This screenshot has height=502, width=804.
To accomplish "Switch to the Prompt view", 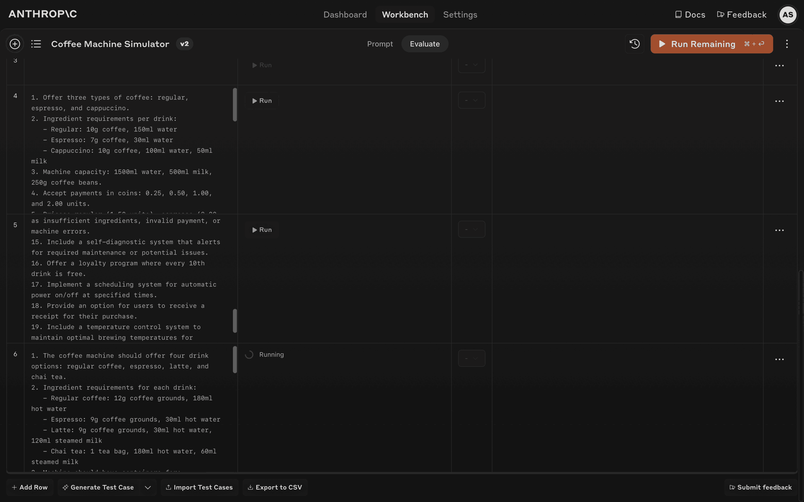I will click(x=380, y=44).
